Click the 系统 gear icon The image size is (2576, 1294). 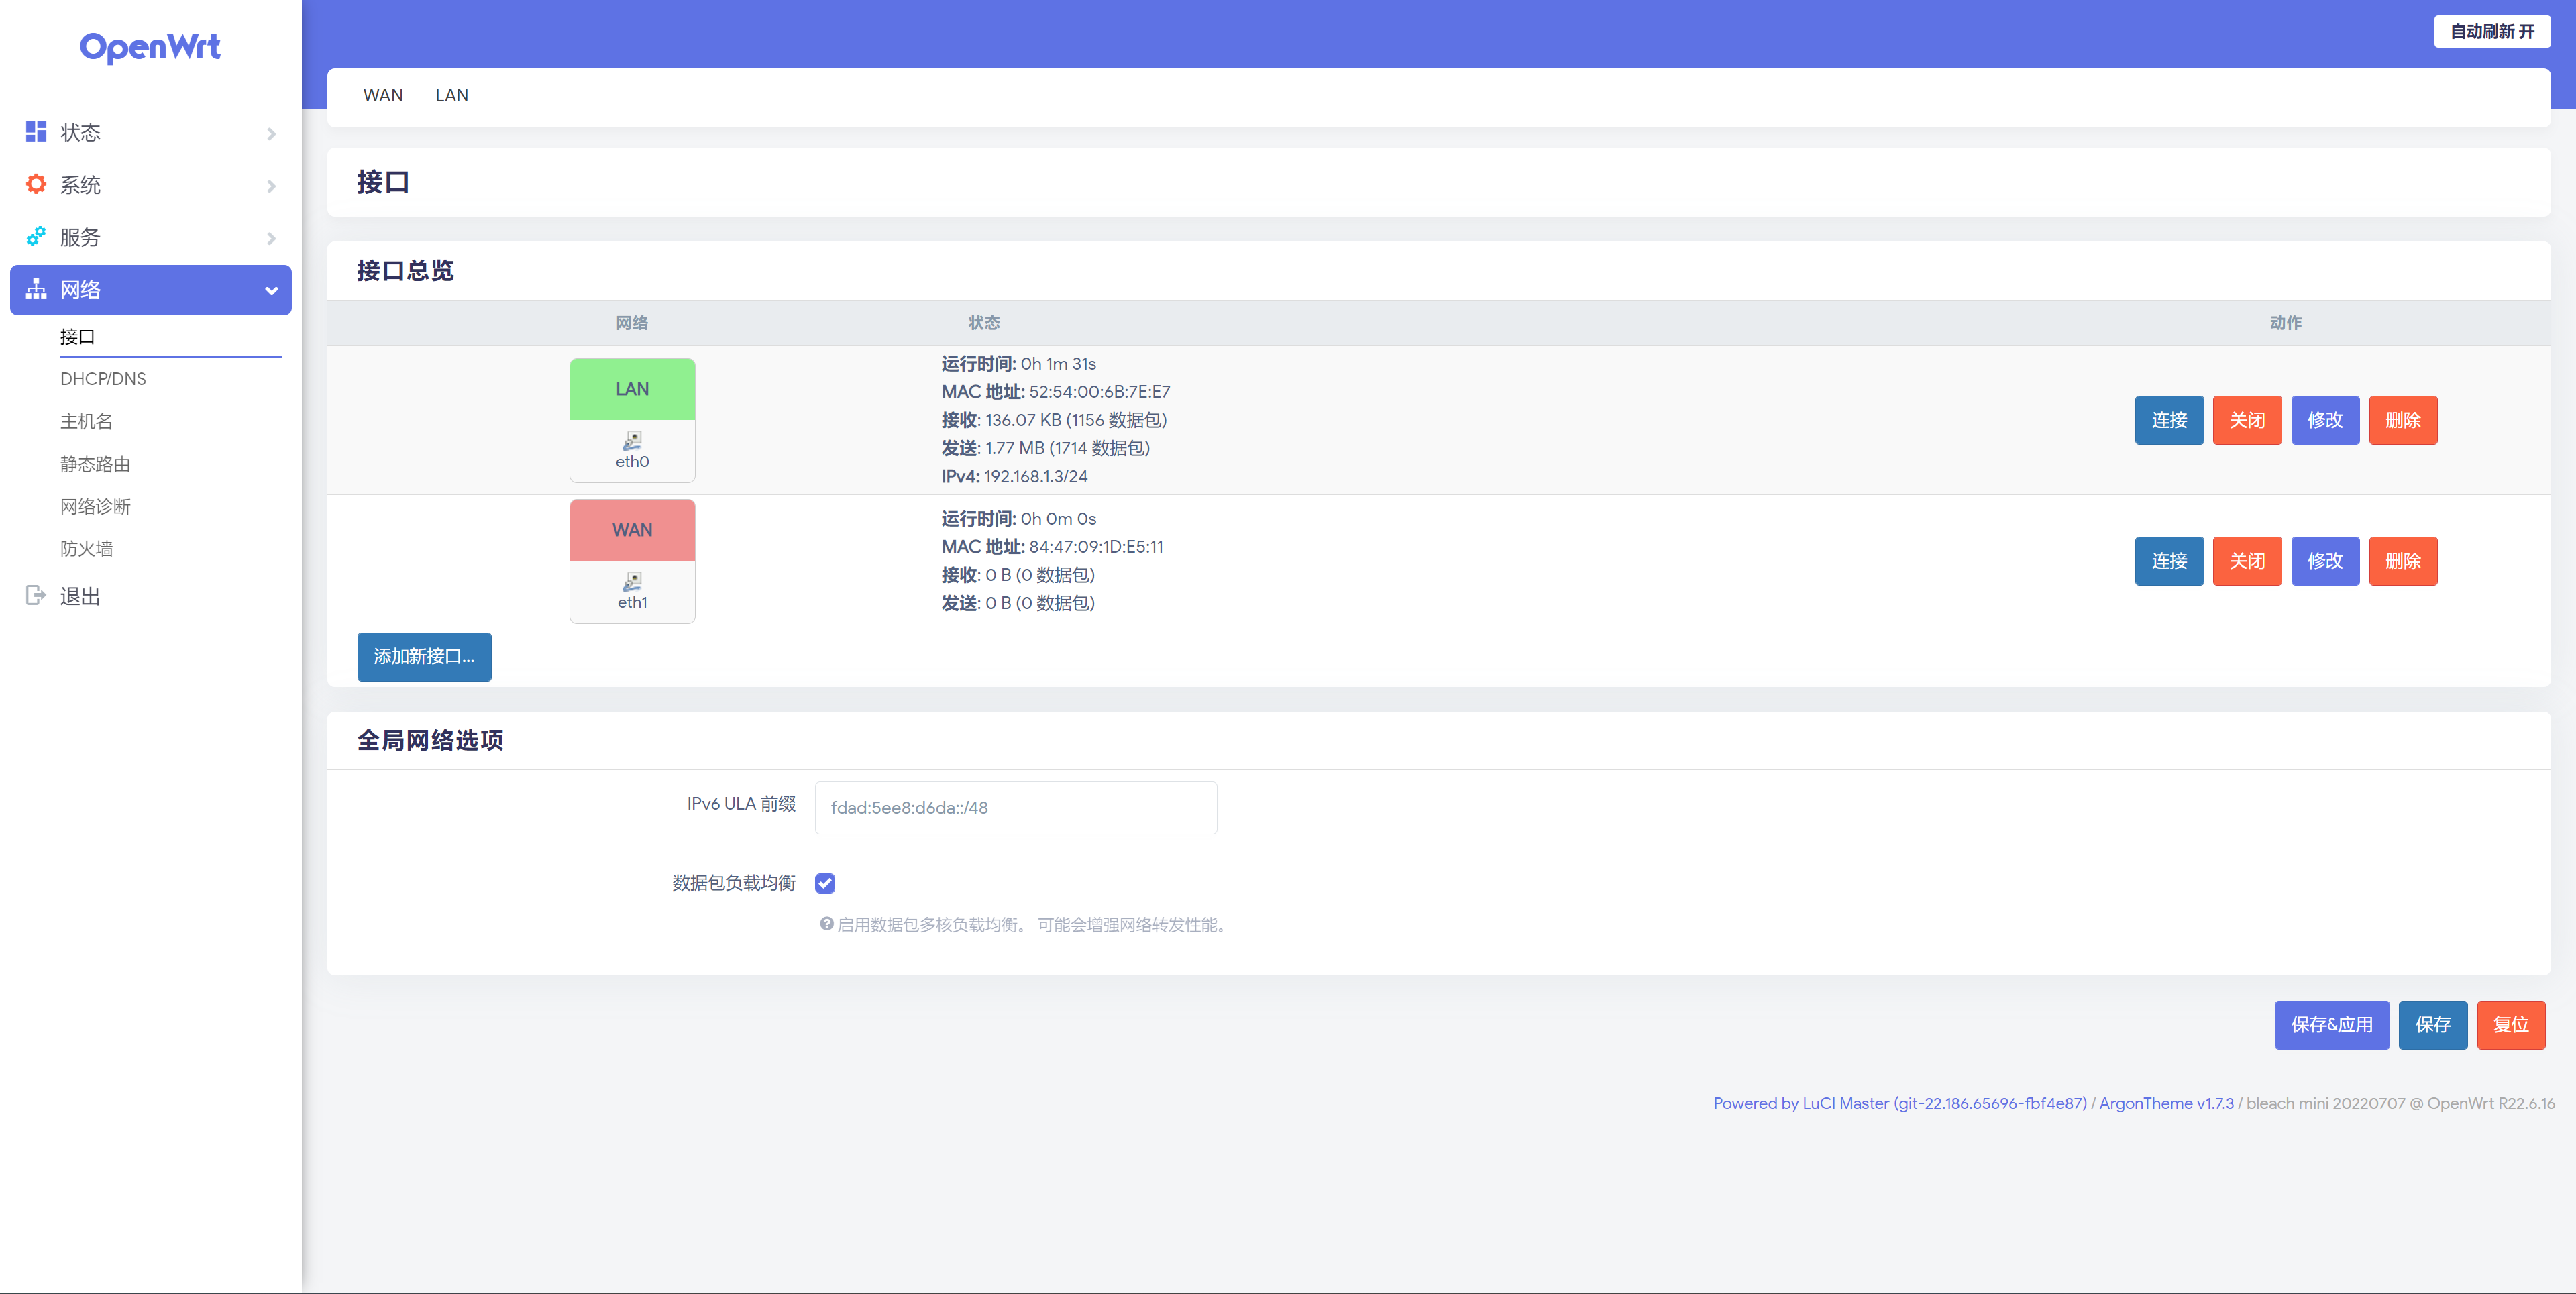36,184
